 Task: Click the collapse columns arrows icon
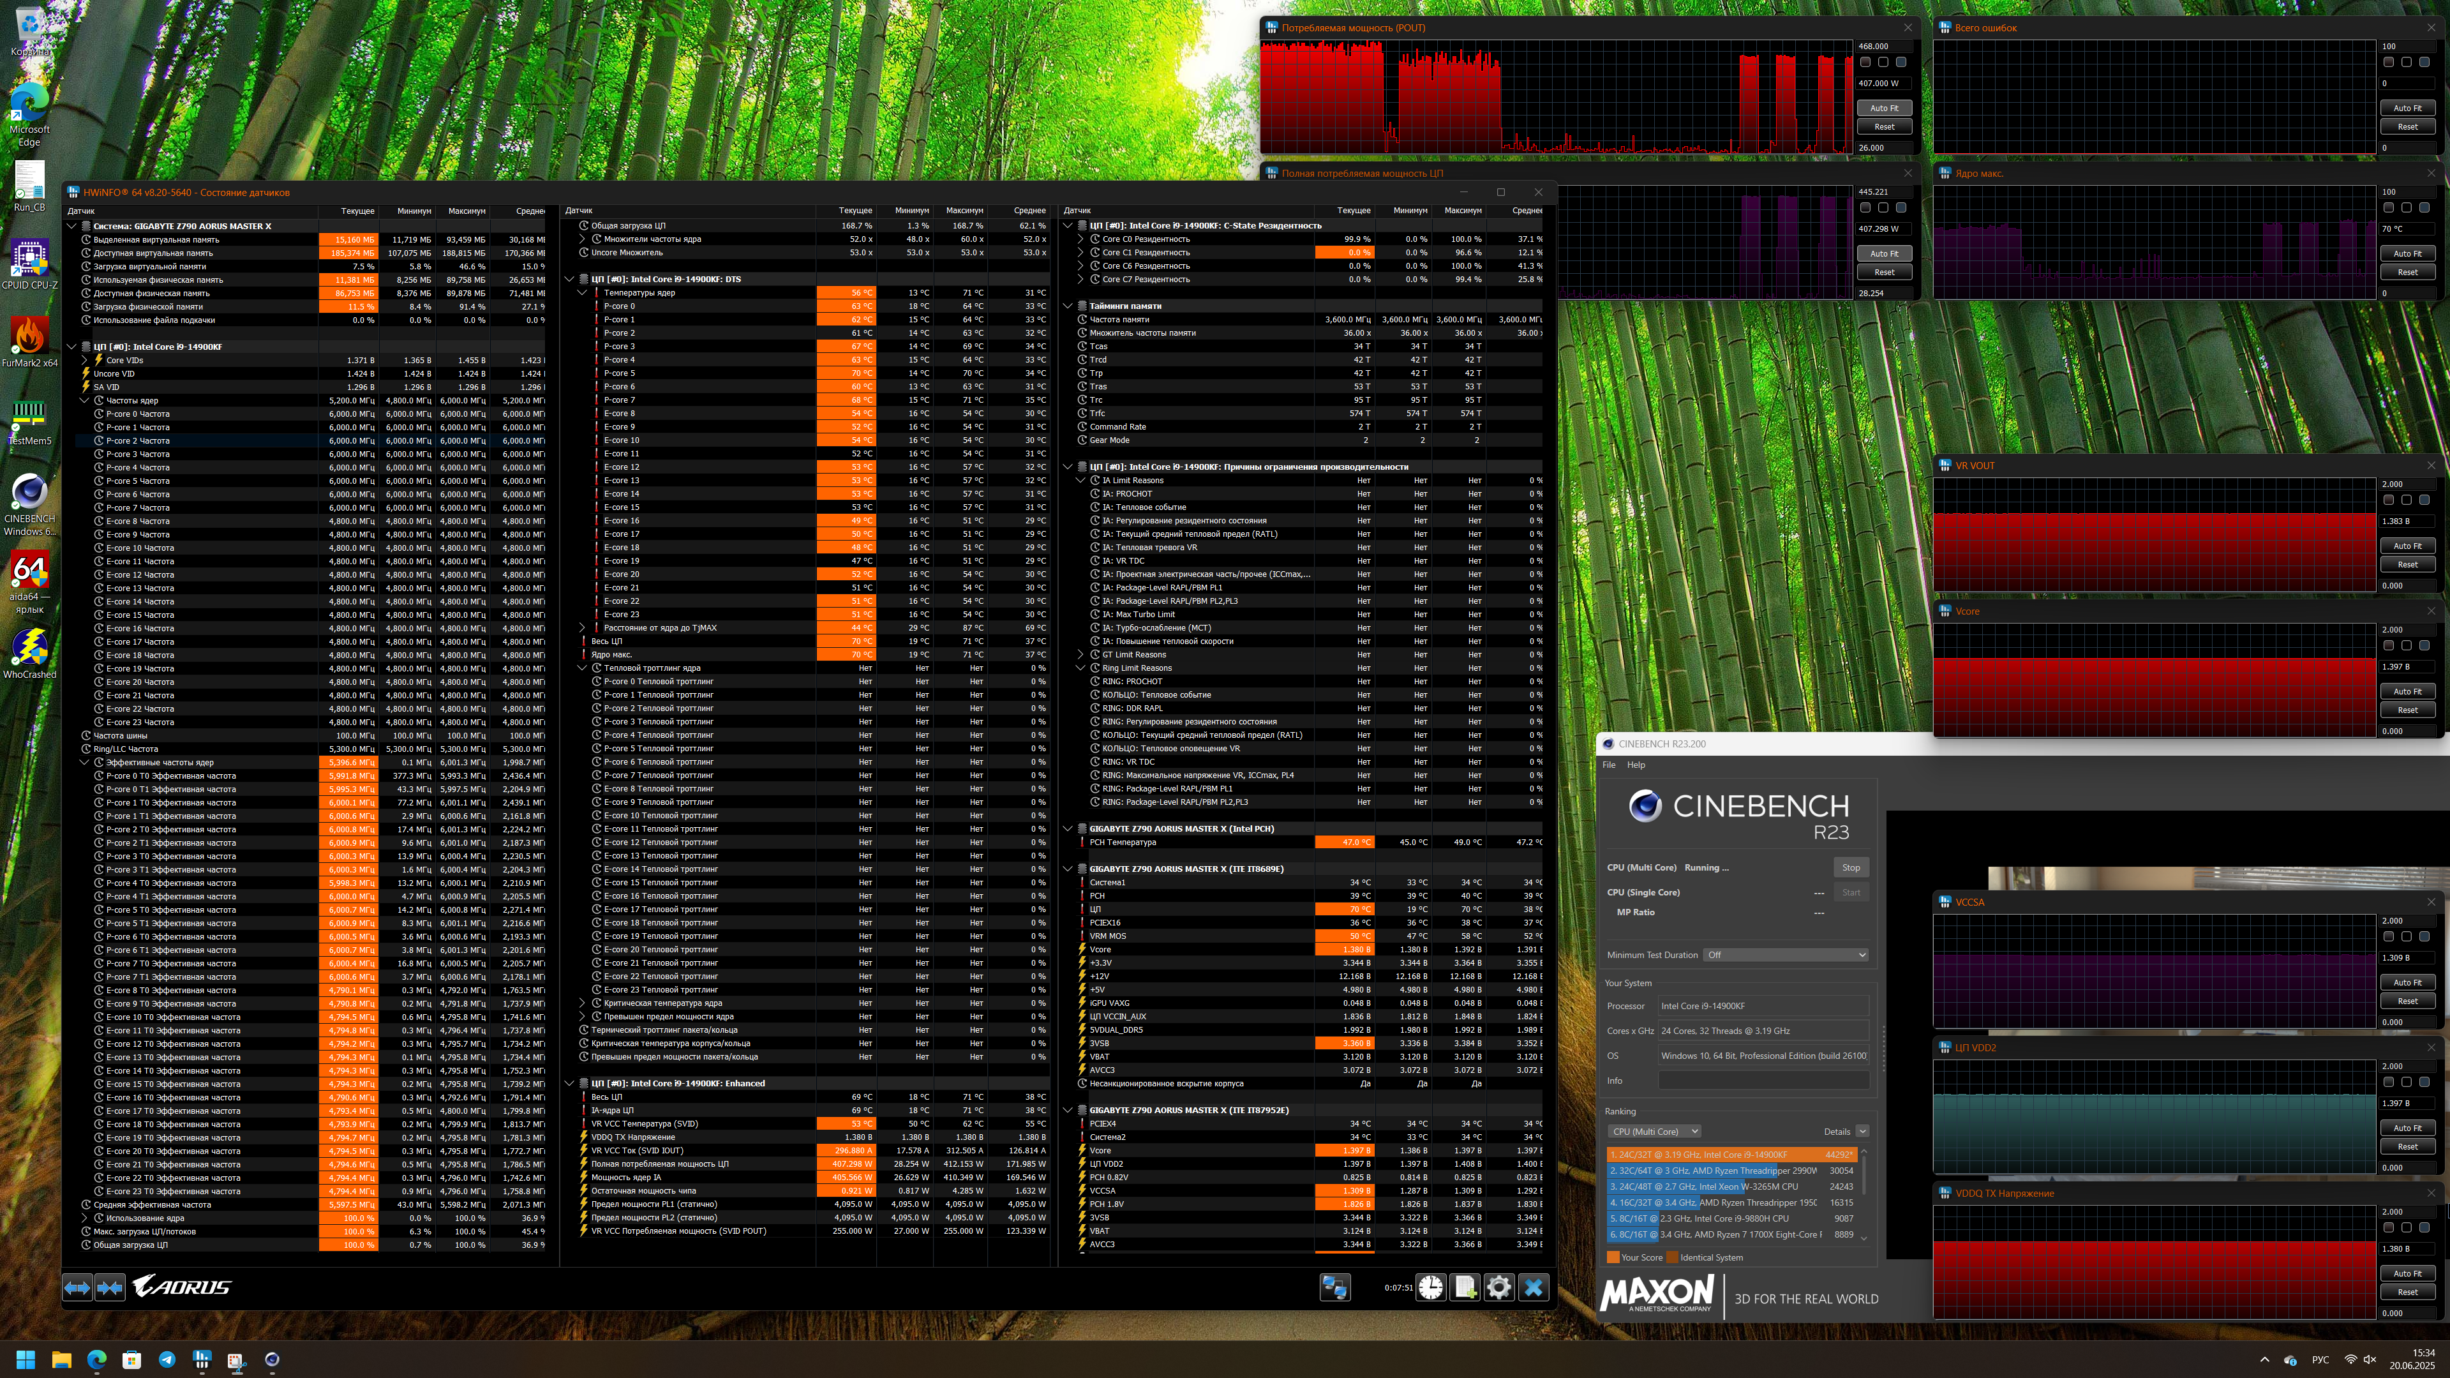110,1287
